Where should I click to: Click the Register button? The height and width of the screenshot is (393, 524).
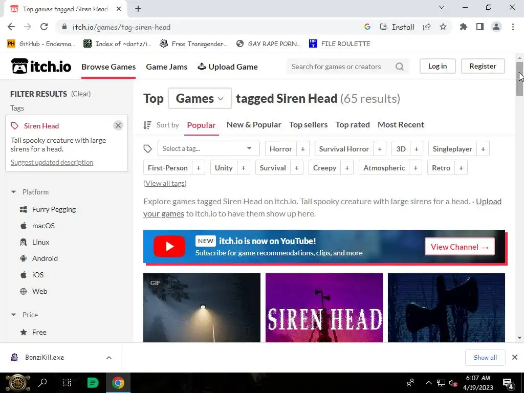pyautogui.click(x=483, y=66)
